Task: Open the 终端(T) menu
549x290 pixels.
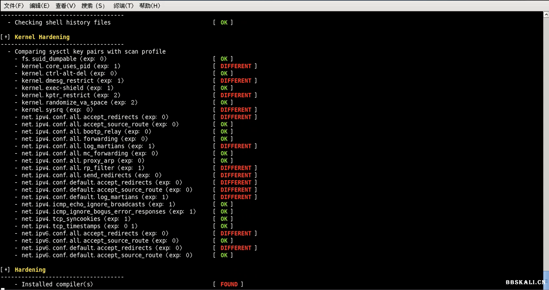Action: (x=123, y=6)
